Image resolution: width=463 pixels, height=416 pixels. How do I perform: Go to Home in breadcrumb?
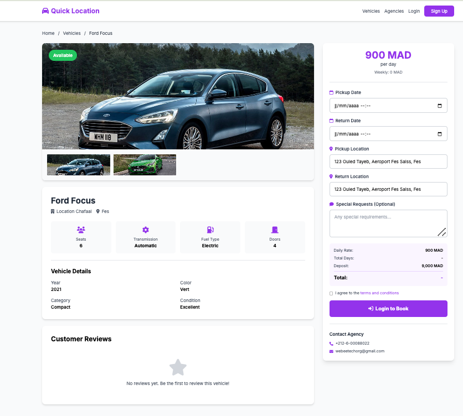[x=48, y=33]
